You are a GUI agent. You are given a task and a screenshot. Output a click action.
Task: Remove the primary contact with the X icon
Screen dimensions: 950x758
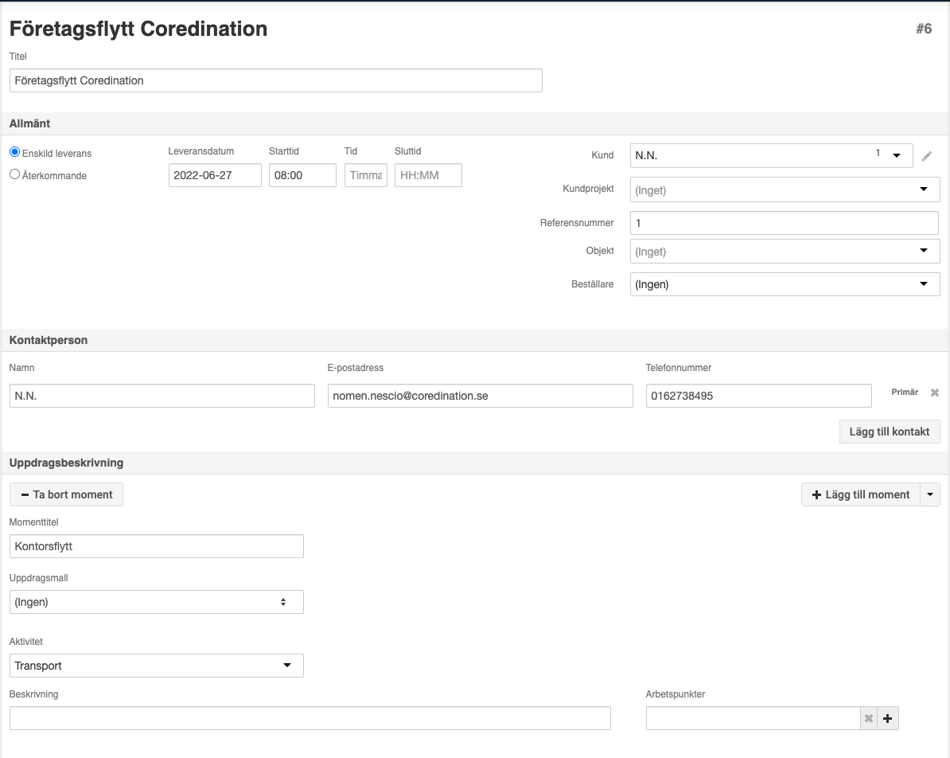(935, 393)
